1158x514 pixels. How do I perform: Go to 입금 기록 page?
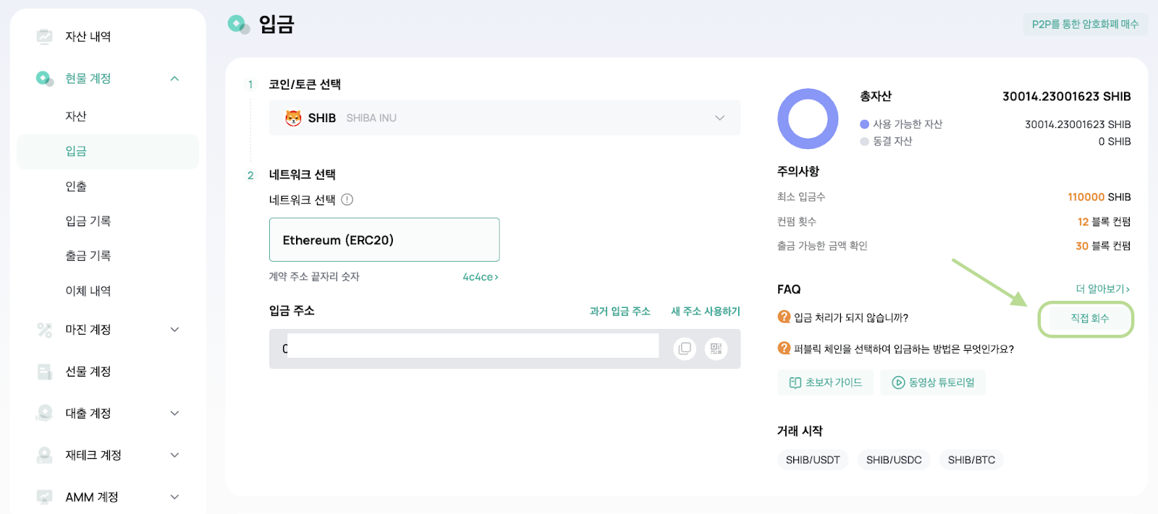coord(88,221)
